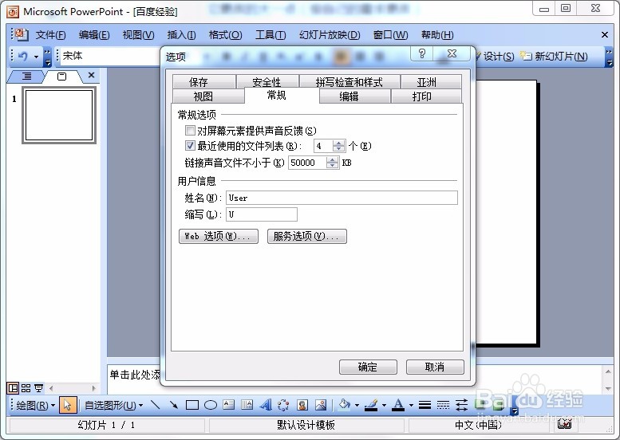This screenshot has width=620, height=440.
Task: Click the Name field containing User
Action: tap(342, 198)
